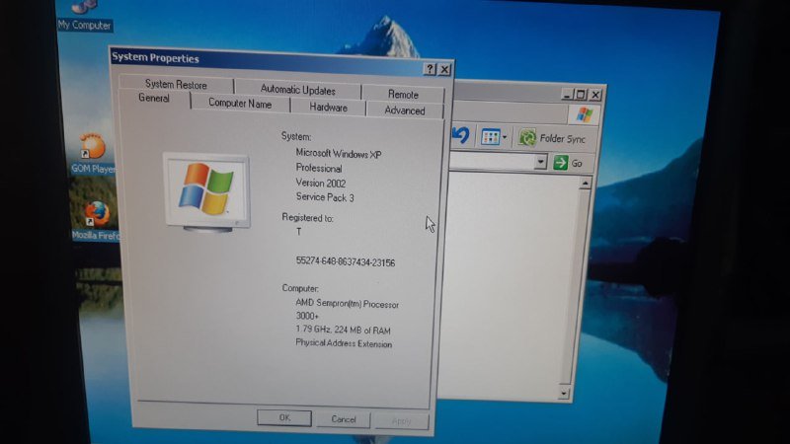Expand the Explorer address bar dropdown
The image size is (790, 444).
coord(540,162)
